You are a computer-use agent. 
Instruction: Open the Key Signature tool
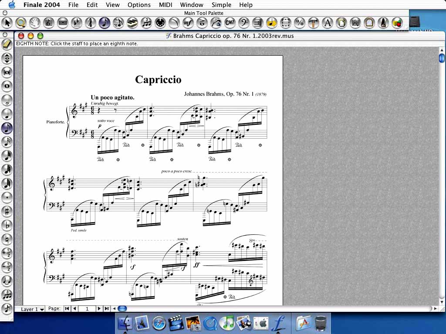click(x=77, y=23)
